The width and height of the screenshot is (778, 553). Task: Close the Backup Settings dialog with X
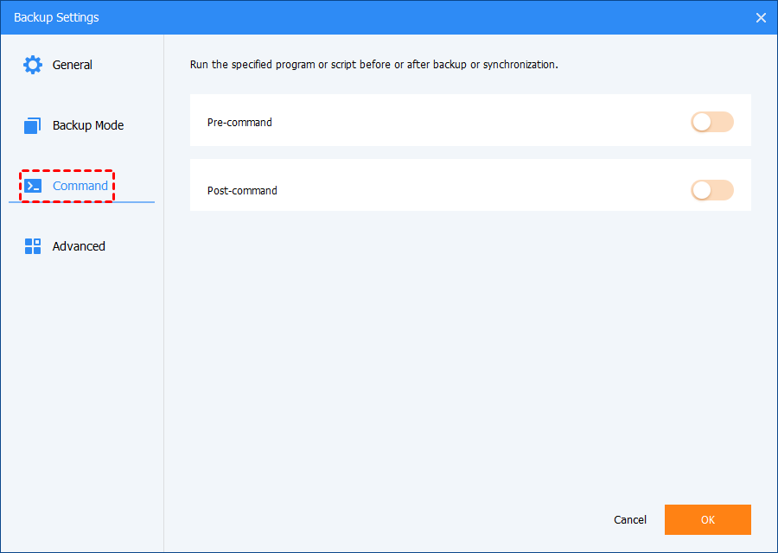[761, 17]
